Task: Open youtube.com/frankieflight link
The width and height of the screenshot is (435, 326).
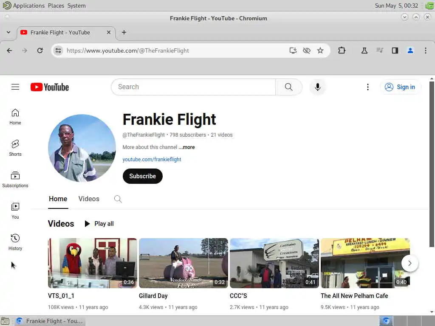Action: pos(152,160)
